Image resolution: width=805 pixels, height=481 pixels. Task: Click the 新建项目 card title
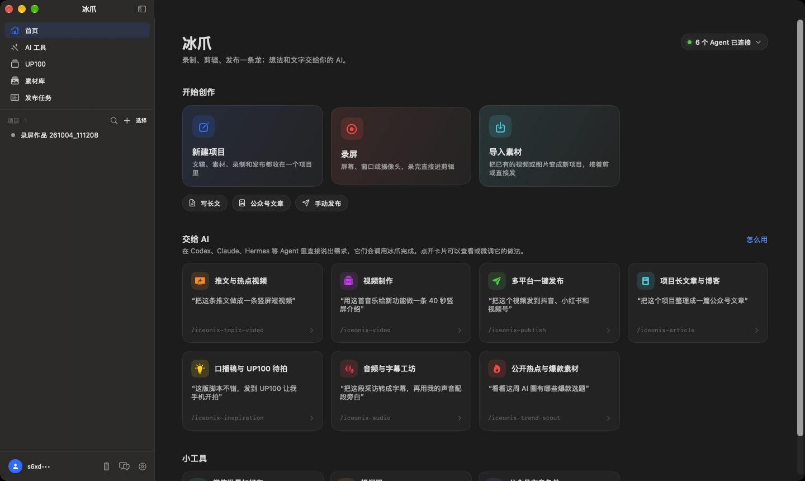click(x=209, y=152)
